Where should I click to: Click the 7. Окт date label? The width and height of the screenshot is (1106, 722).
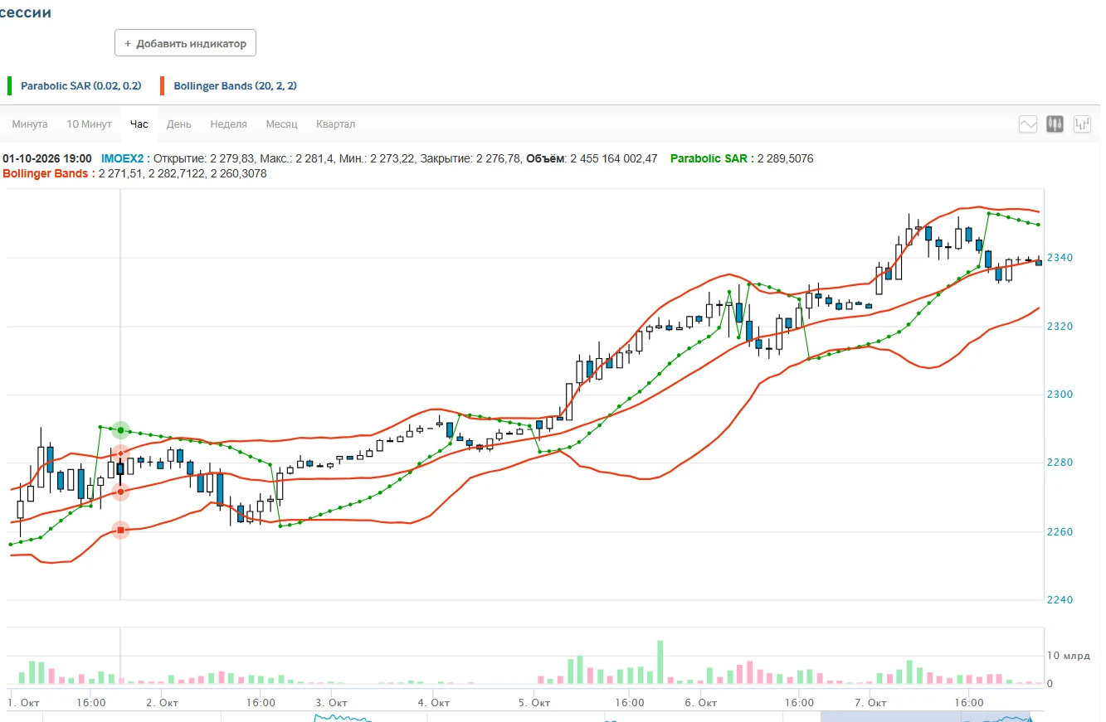[870, 703]
